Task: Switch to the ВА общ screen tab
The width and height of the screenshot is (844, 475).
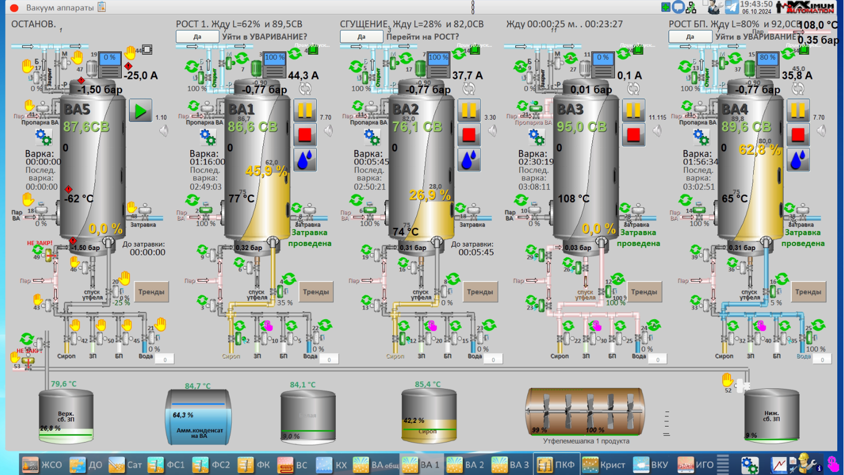Action: [376, 465]
